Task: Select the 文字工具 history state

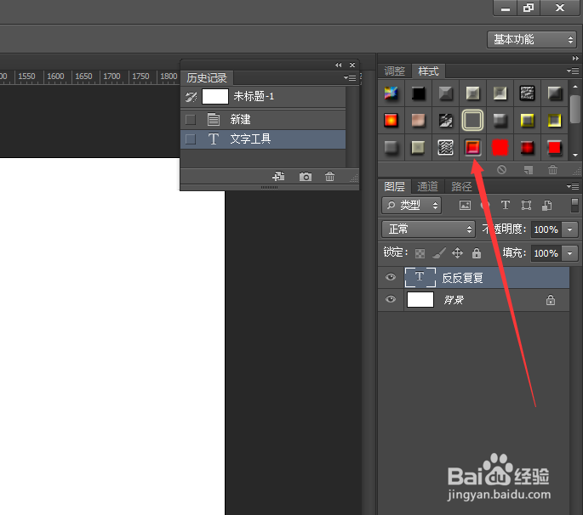Action: [x=263, y=139]
